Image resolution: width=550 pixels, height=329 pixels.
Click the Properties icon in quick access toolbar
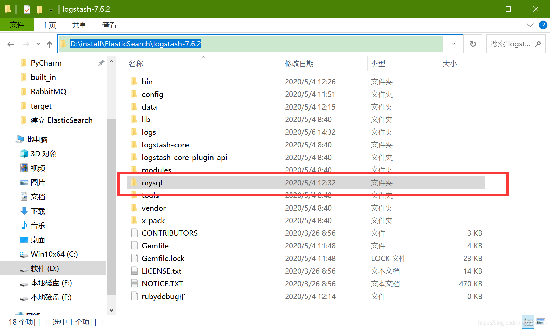point(27,9)
